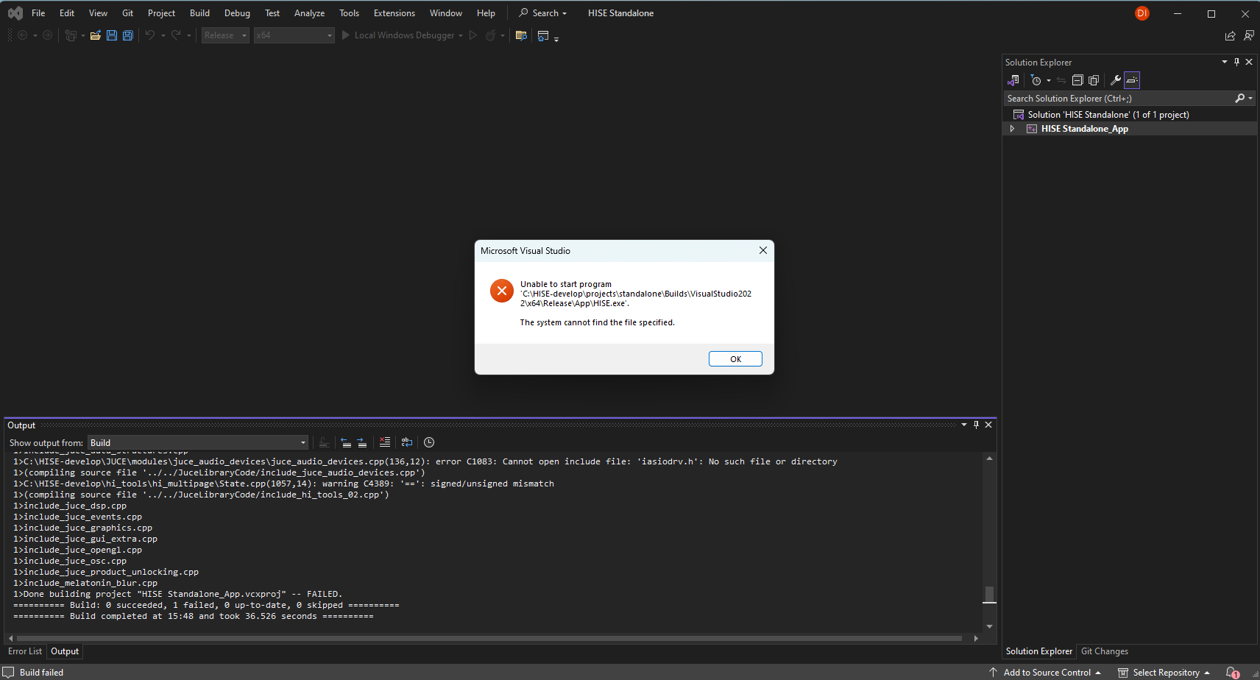This screenshot has height=680, width=1260.
Task: Open toolbar options overflow arrow
Action: point(556,38)
